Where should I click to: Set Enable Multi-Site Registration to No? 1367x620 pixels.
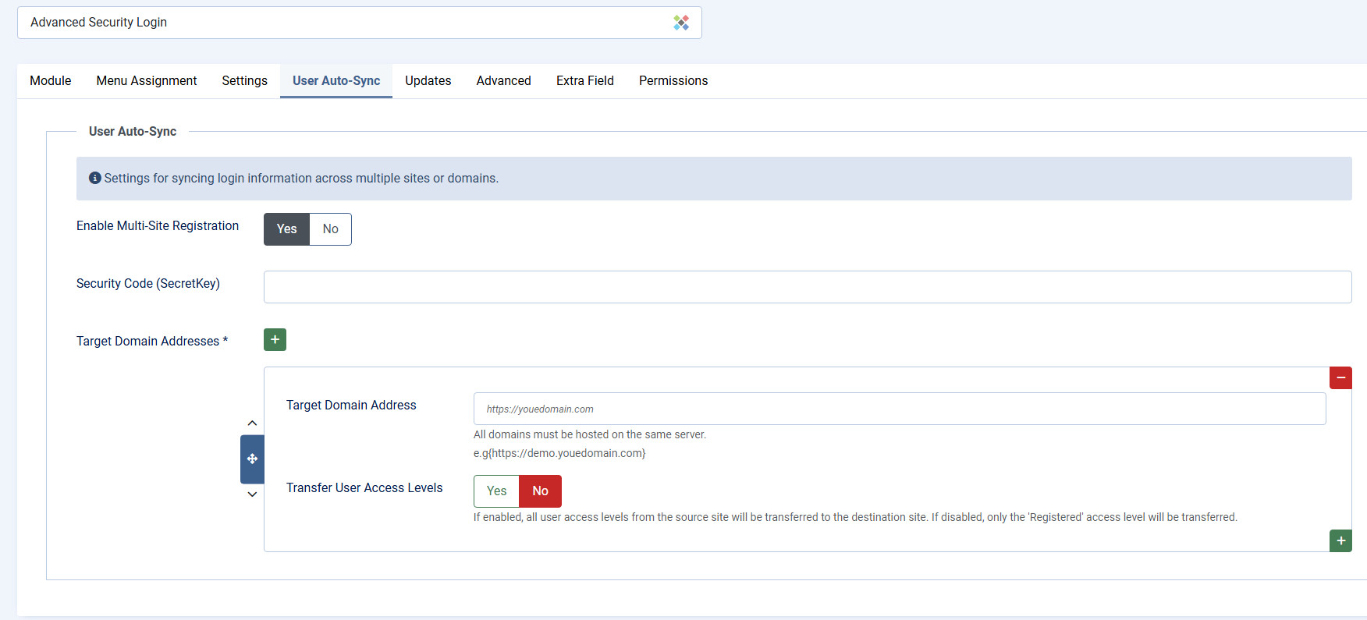[x=330, y=229]
